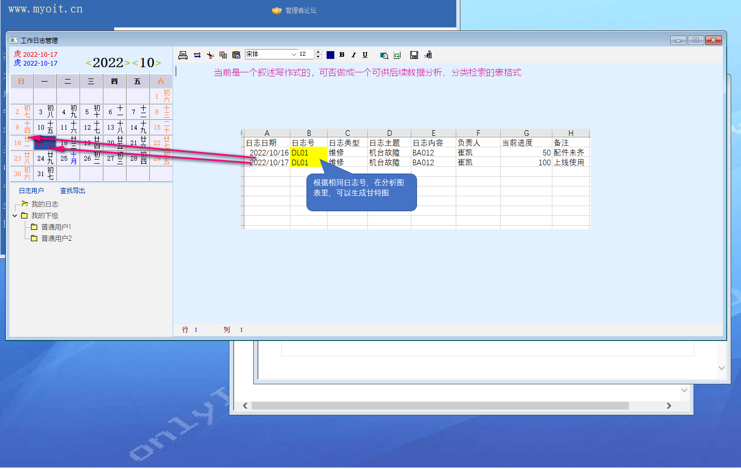Click the Print icon in the toolbar
The image size is (741, 469).
tap(183, 55)
